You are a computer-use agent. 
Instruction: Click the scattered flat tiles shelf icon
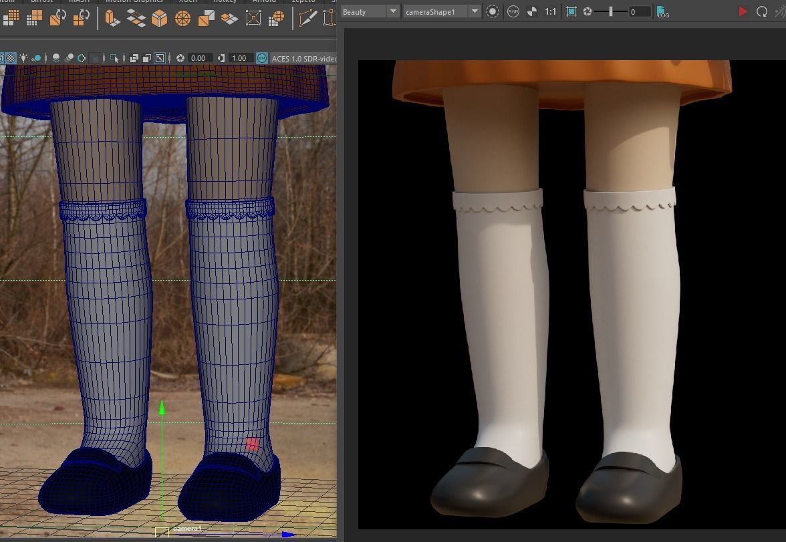point(136,19)
